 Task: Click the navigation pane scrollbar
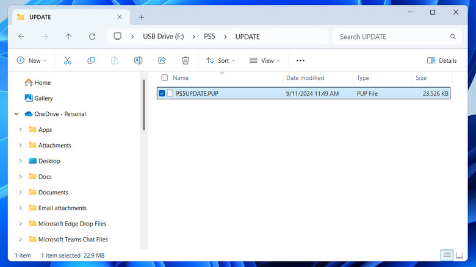pyautogui.click(x=144, y=104)
